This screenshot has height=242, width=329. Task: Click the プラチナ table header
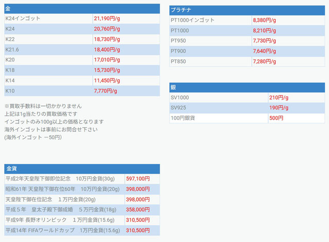coord(247,10)
